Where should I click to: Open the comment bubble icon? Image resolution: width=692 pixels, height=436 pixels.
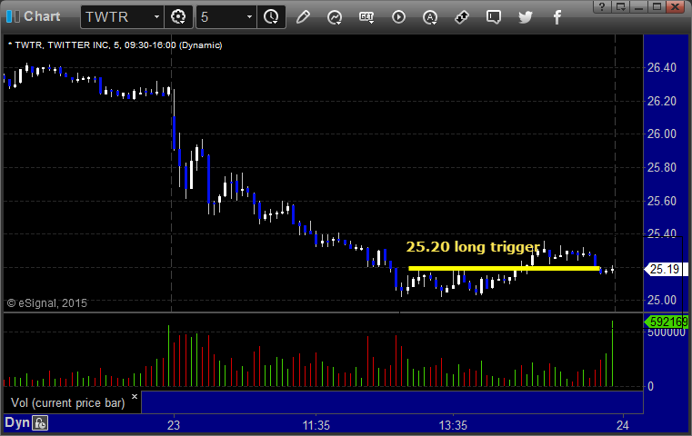pyautogui.click(x=494, y=17)
